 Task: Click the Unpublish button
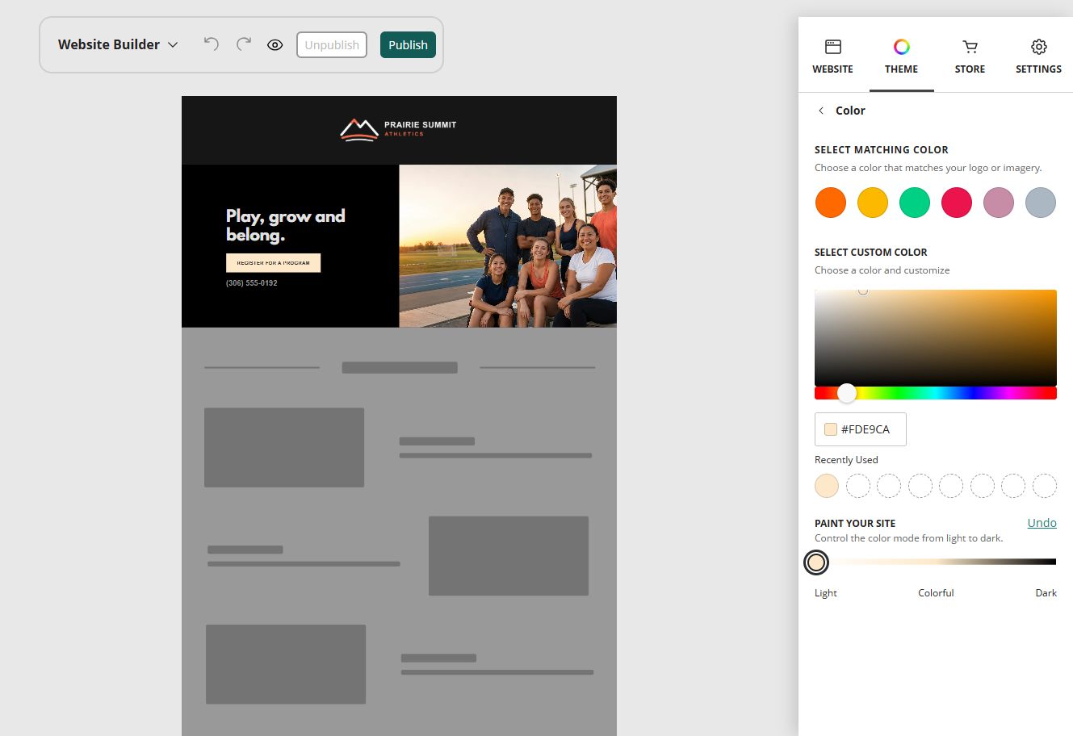point(332,45)
